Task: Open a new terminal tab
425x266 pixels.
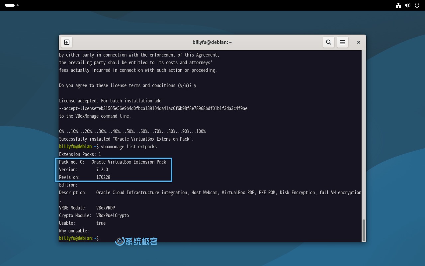Action: (x=67, y=42)
